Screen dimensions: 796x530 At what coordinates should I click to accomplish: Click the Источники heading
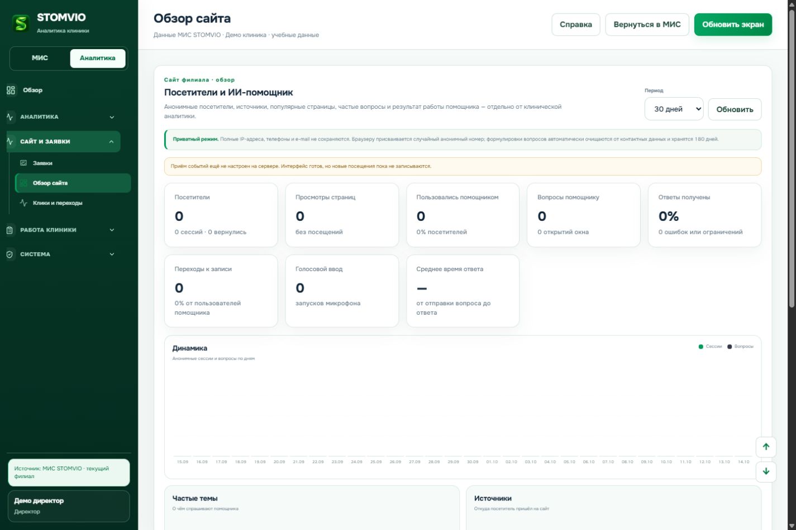tap(493, 498)
